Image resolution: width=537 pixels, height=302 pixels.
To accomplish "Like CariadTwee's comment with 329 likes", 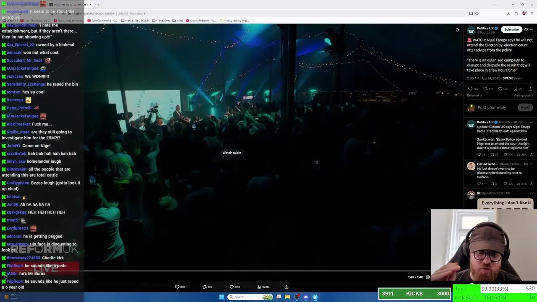I will pyautogui.click(x=508, y=184).
